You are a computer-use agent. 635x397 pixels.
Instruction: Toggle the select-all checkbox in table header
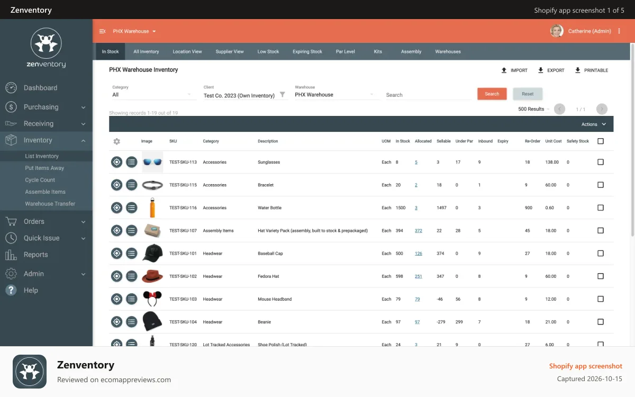[x=600, y=141]
